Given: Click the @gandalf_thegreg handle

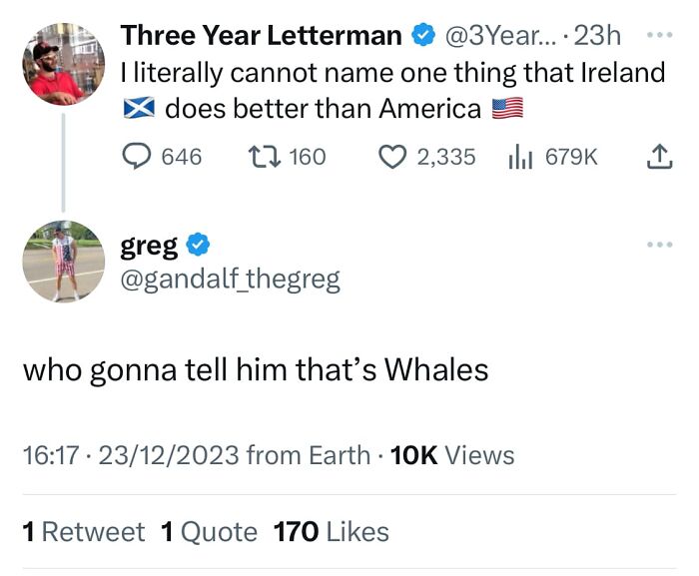Looking at the screenshot, I should [x=230, y=281].
